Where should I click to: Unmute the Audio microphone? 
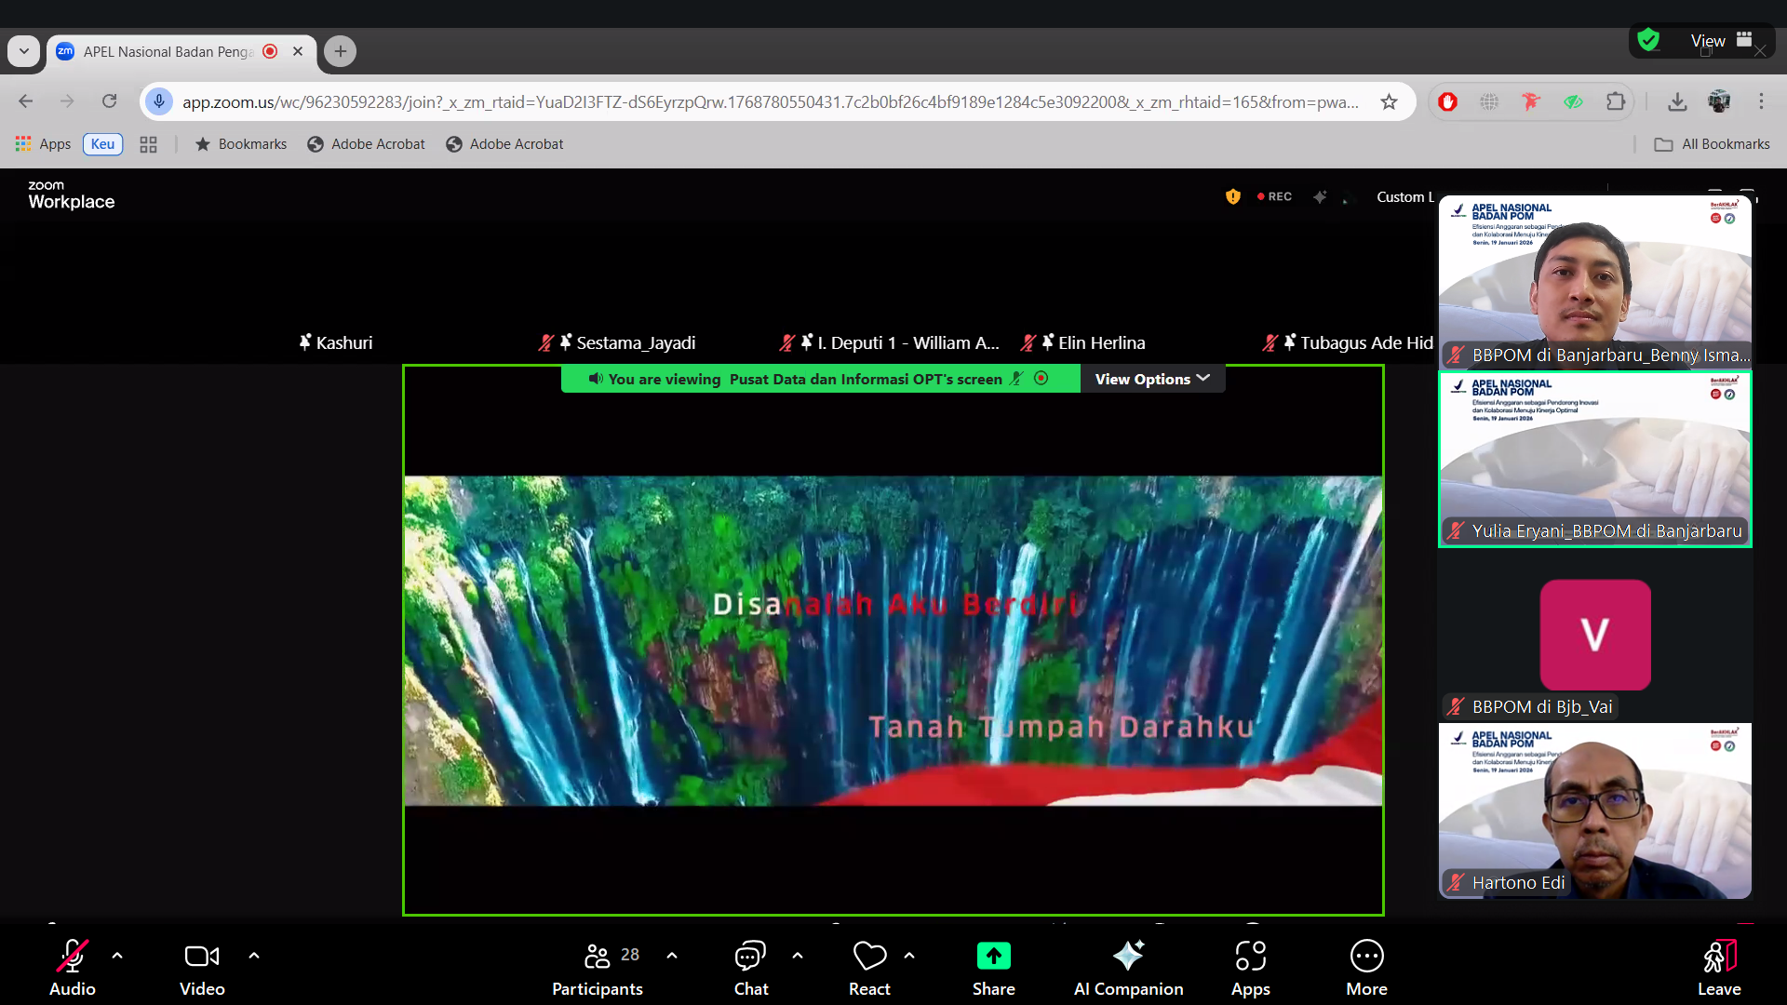(73, 957)
